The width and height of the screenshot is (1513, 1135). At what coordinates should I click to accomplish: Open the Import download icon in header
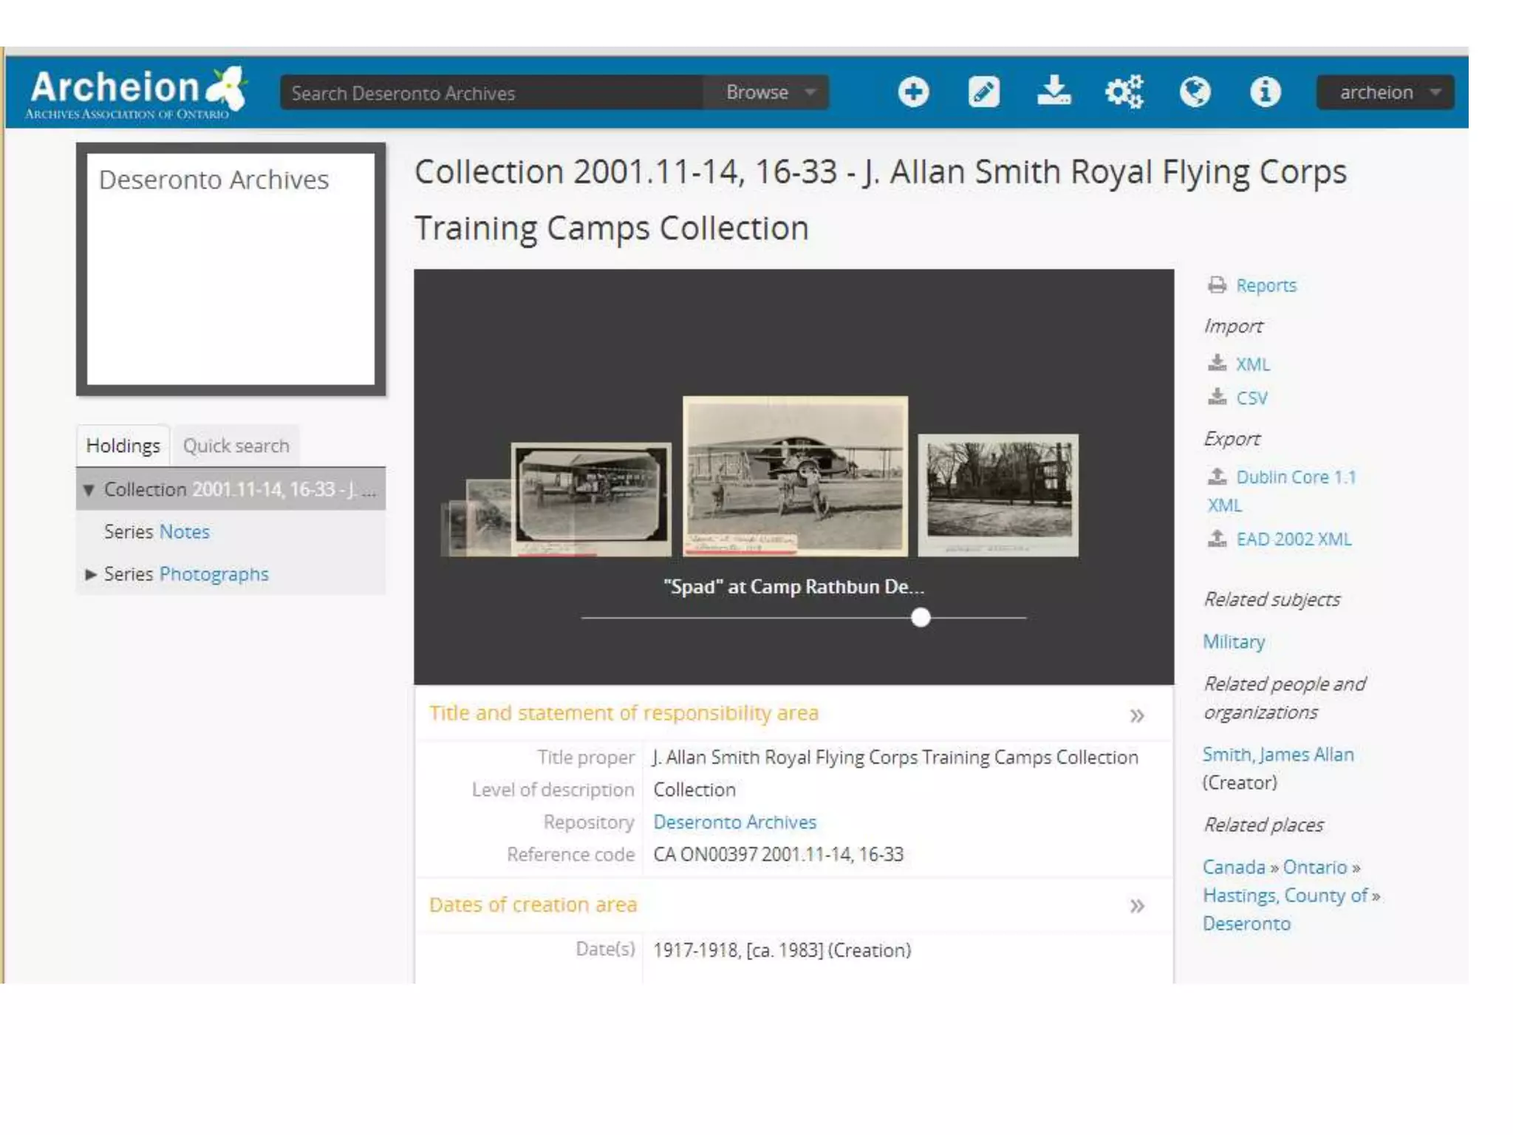pyautogui.click(x=1053, y=92)
